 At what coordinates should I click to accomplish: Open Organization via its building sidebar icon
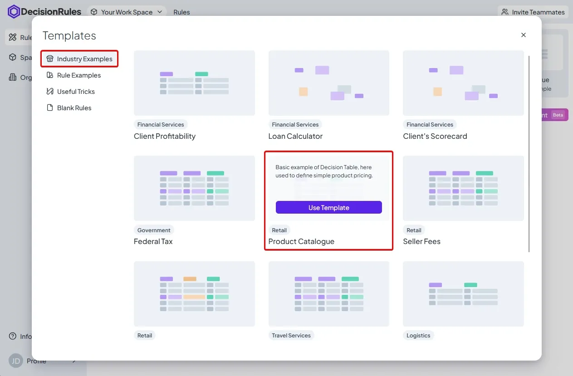[x=13, y=78]
